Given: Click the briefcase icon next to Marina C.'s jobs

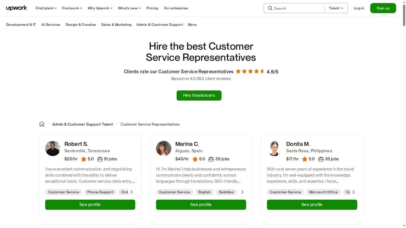Looking at the screenshot, I should pos(211,159).
